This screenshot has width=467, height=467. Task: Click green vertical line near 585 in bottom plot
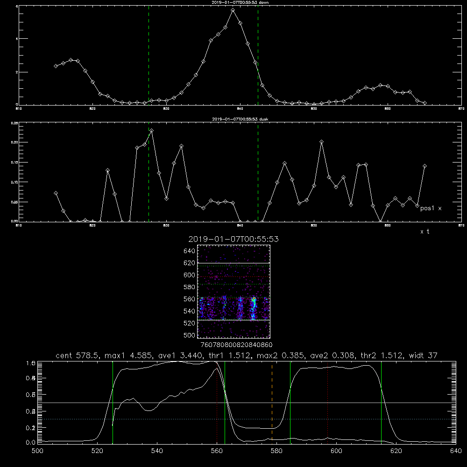(x=290, y=403)
